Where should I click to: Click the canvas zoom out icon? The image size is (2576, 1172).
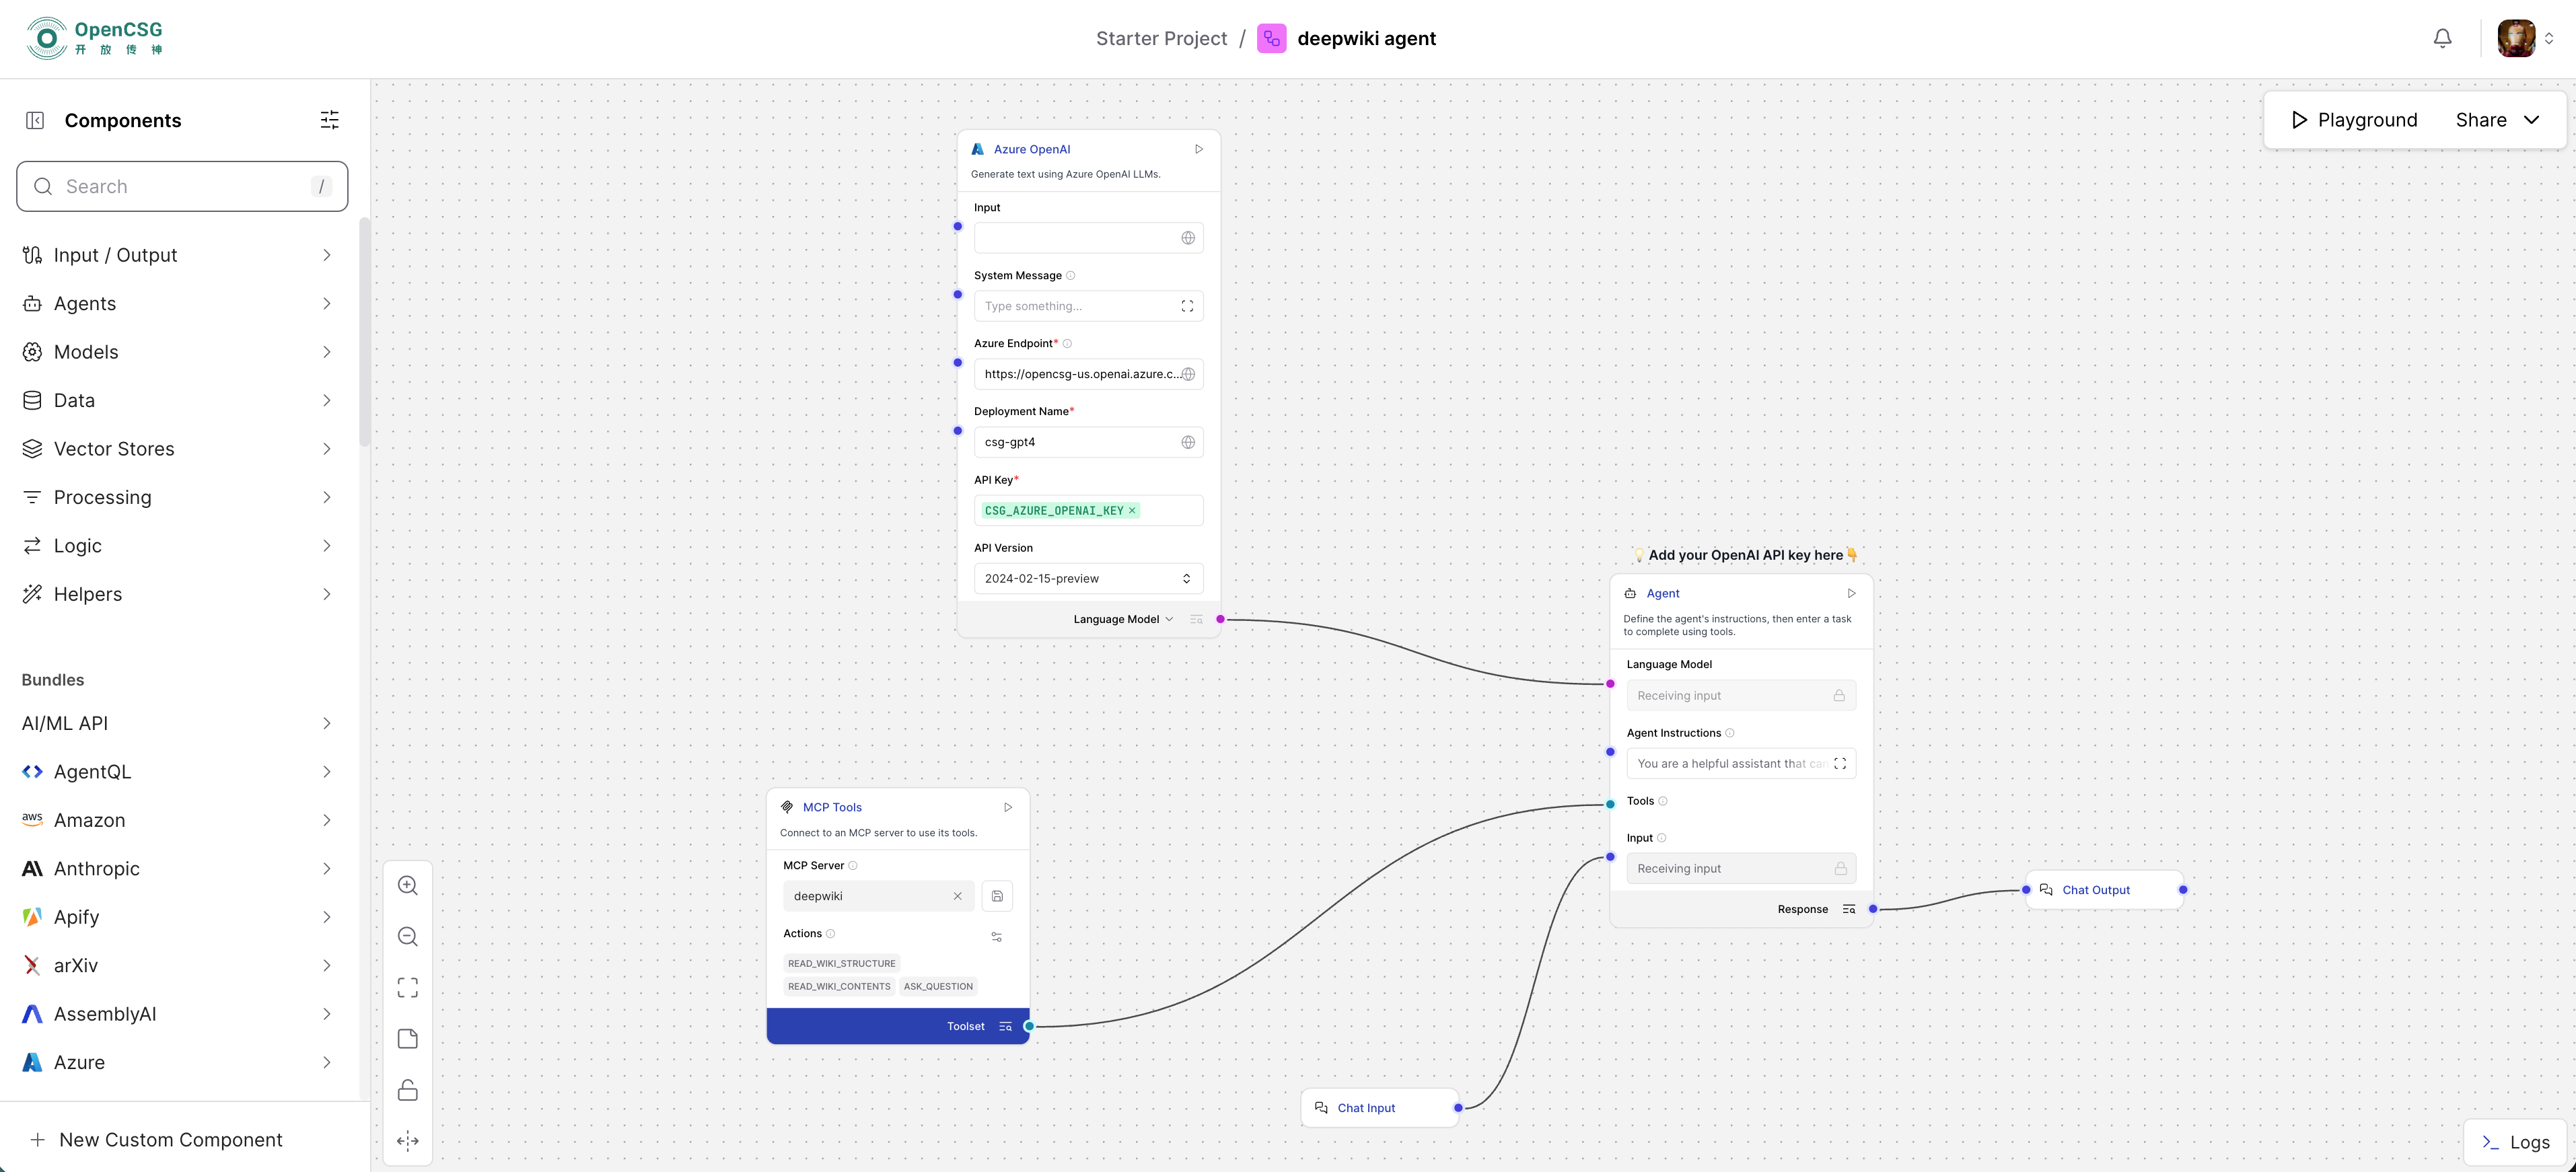[x=408, y=936]
